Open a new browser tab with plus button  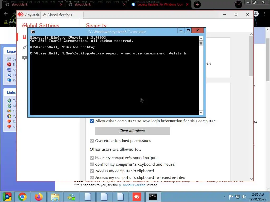click(197, 4)
